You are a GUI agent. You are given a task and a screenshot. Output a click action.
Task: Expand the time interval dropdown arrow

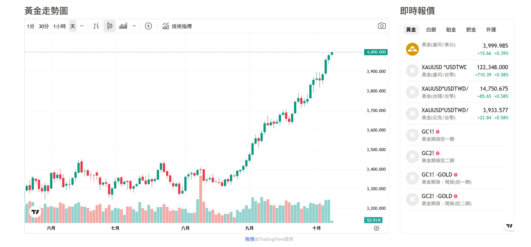pyautogui.click(x=82, y=26)
